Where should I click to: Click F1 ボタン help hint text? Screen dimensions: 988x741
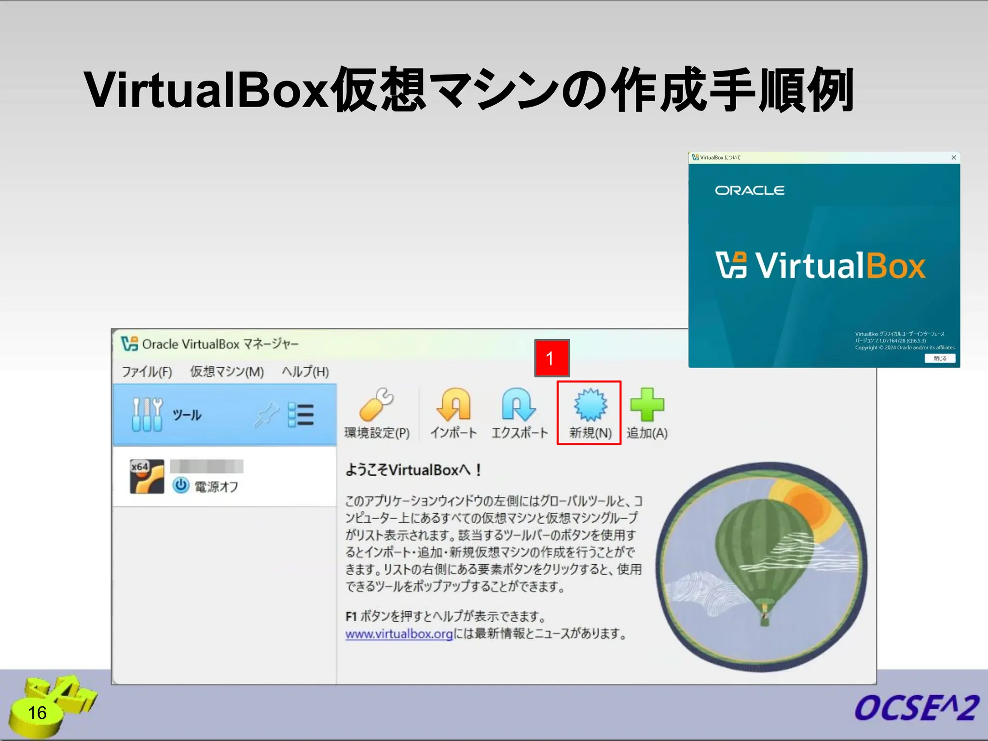click(x=446, y=616)
